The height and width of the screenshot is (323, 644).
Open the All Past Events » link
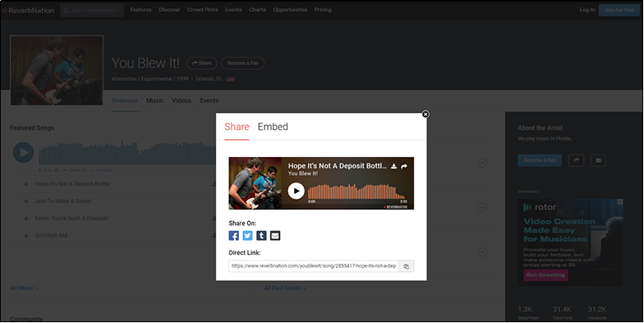tap(285, 288)
